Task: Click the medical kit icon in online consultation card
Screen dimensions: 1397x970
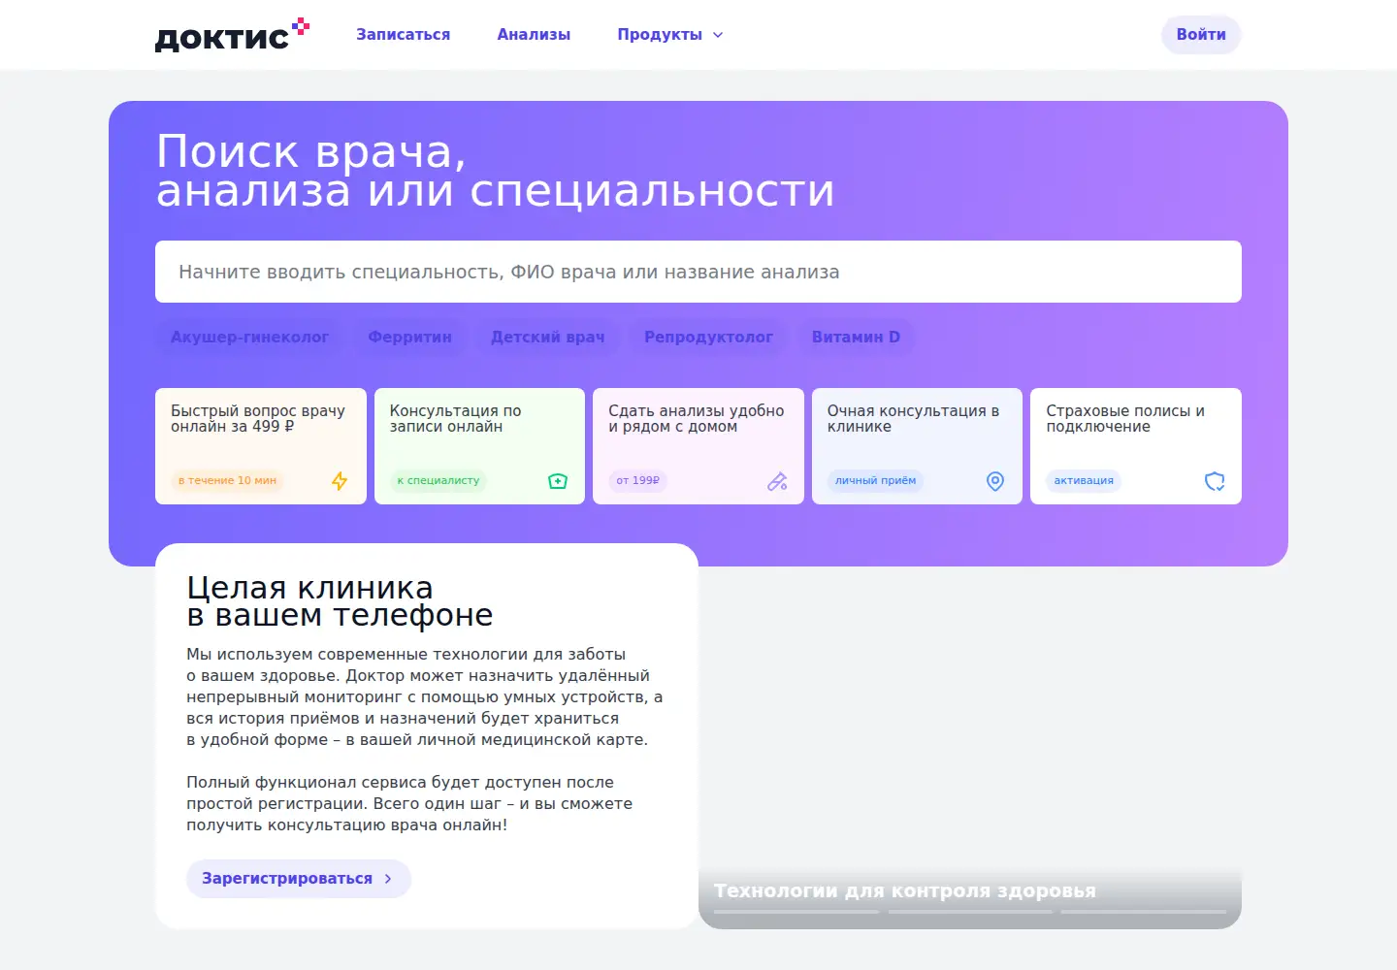Action: pyautogui.click(x=558, y=481)
